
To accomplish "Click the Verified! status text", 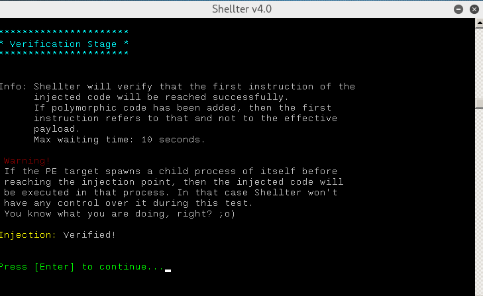I will click(89, 235).
